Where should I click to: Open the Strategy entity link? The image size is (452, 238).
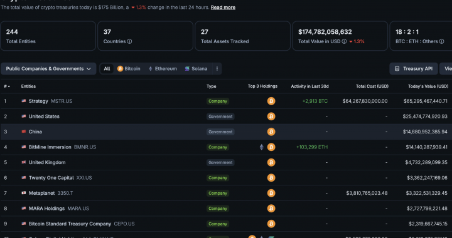click(x=38, y=101)
